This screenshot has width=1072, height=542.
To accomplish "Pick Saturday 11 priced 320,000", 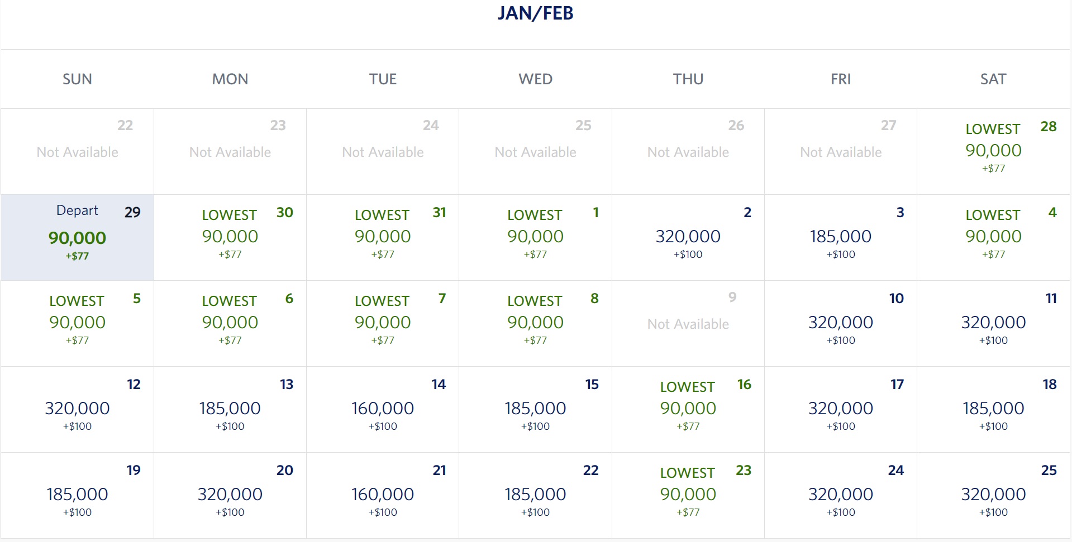I will (993, 323).
